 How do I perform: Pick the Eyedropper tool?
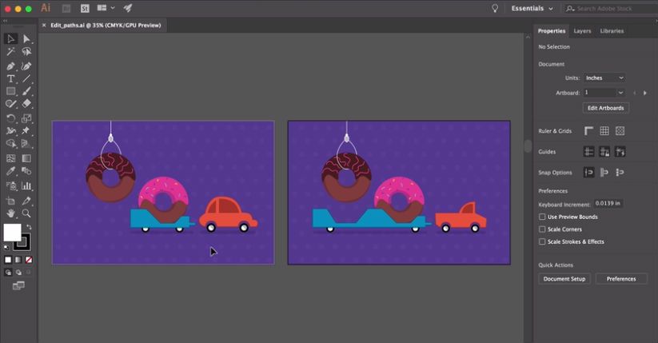(11, 171)
